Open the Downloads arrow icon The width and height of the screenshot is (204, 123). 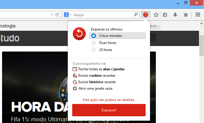(x=175, y=15)
